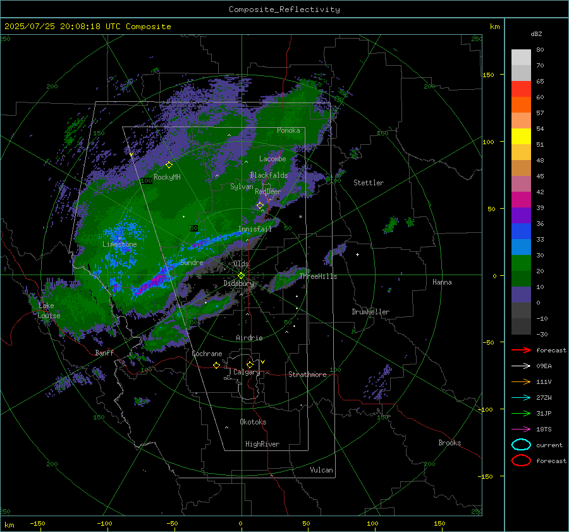Select the orange 111V arrow icon
Screen dimensions: 569x532
(x=521, y=381)
